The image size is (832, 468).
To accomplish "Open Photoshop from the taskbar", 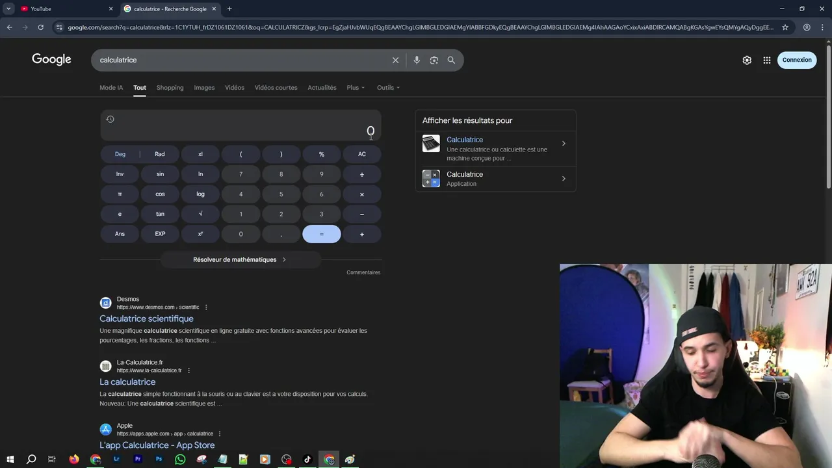I will (x=159, y=460).
